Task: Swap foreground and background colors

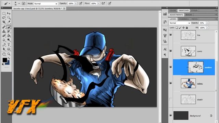Action: pyautogui.click(x=9, y=58)
